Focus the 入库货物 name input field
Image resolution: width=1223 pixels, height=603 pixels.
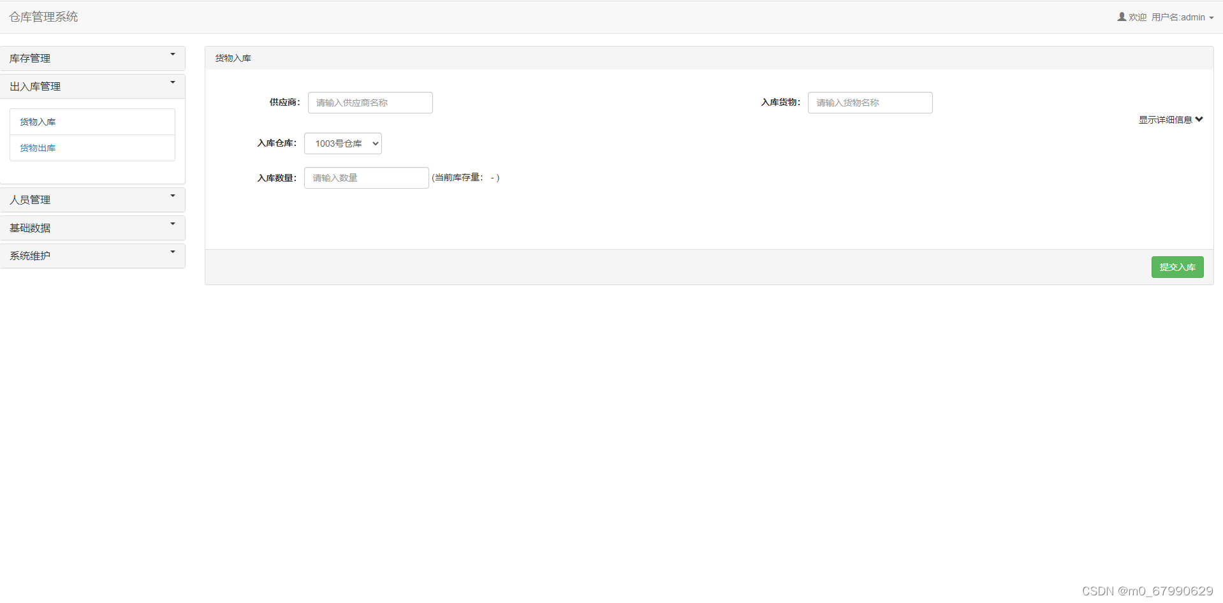(x=870, y=103)
